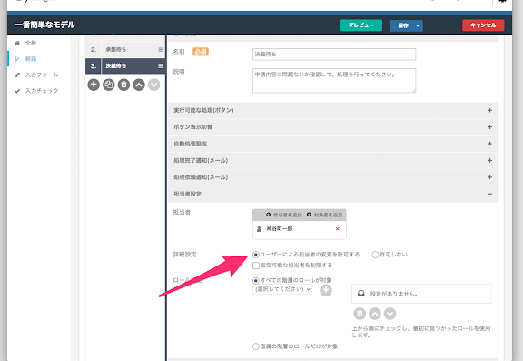This screenshot has width=523, height=361.
Task: Click the 設定がありません。 text
Action: tap(393, 294)
